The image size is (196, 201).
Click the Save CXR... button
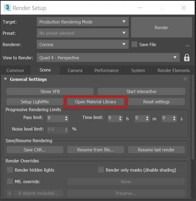click(x=35, y=149)
